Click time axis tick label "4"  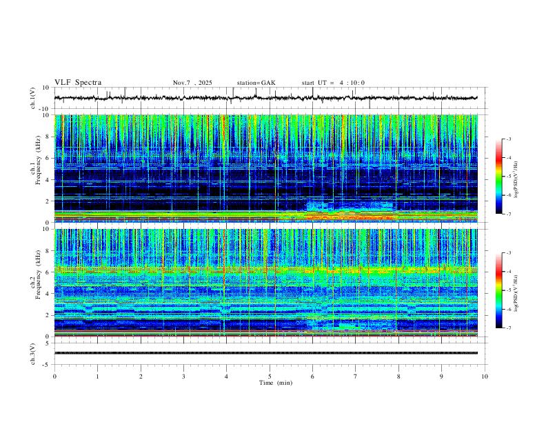tap(227, 376)
